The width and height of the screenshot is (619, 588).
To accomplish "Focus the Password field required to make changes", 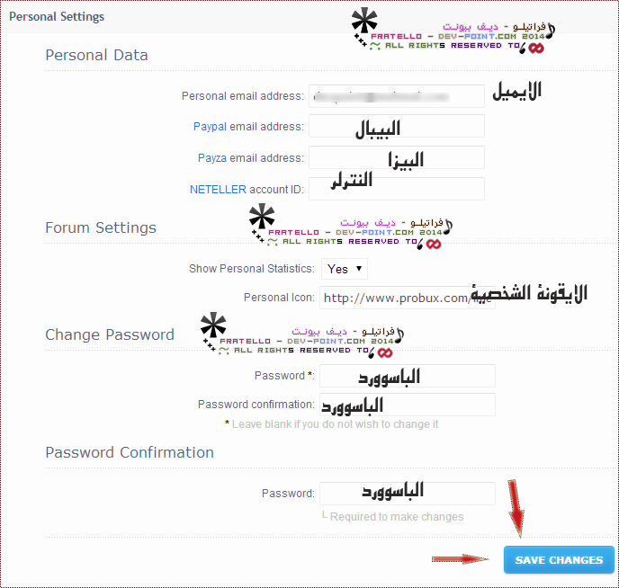I will point(407,494).
